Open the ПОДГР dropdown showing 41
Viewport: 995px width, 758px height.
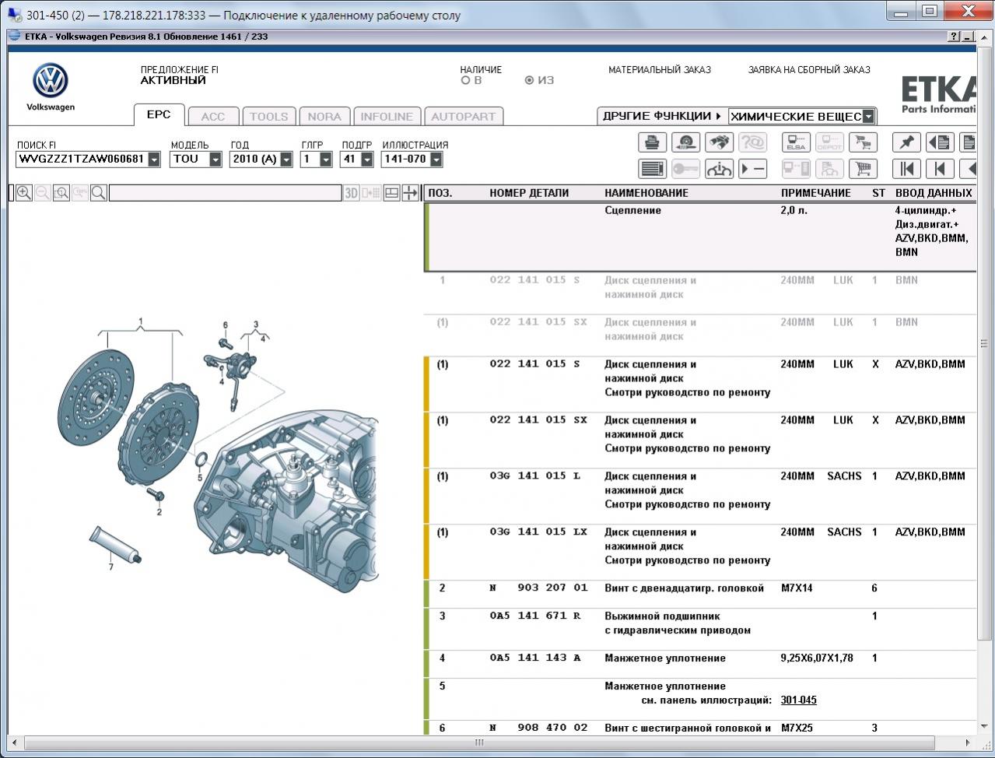coord(366,160)
